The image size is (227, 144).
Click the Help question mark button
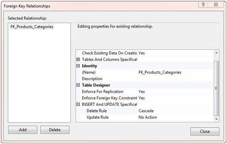point(203,5)
